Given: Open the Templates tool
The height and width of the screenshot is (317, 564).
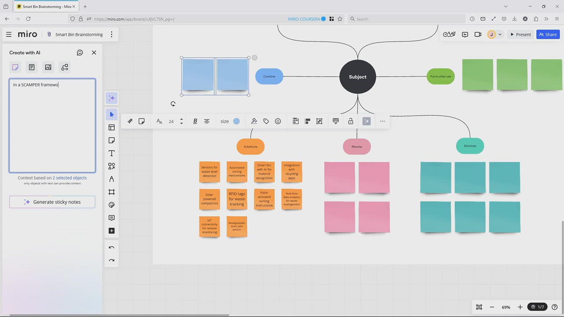Looking at the screenshot, I should click(x=111, y=128).
